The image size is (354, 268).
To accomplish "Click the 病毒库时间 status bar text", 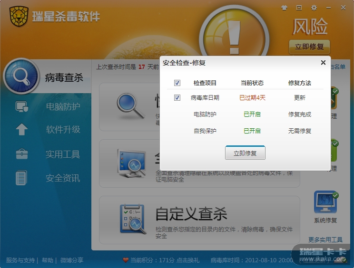I will pyautogui.click(x=252, y=260).
